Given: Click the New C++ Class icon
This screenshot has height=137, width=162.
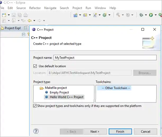Looking at the screenshot, I should [105, 15].
